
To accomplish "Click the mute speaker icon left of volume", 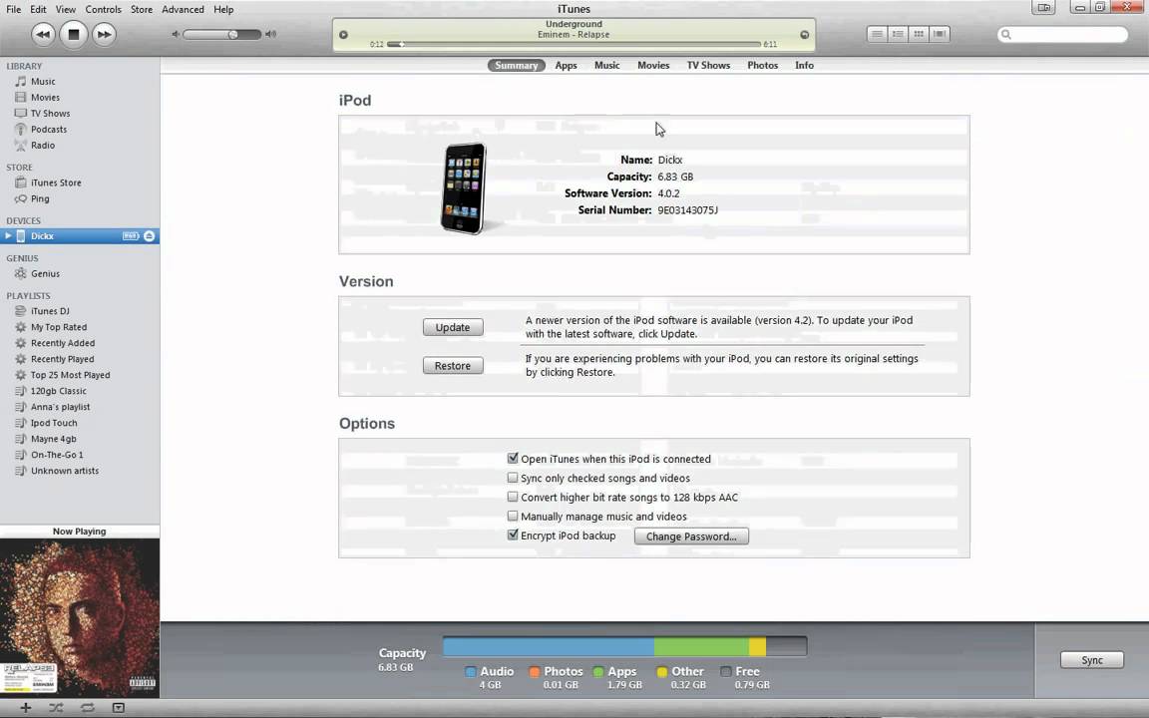I will click(x=176, y=35).
